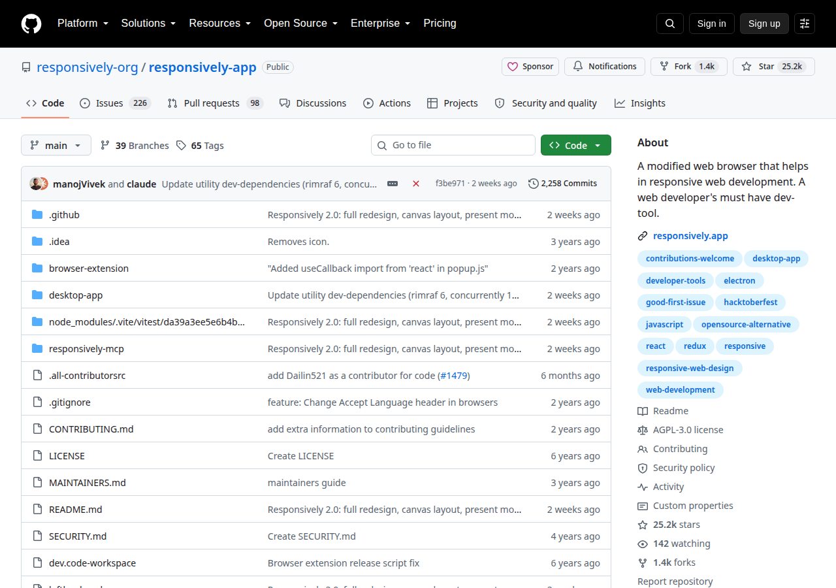Open the desktop-app folder
The image size is (836, 588).
[76, 295]
